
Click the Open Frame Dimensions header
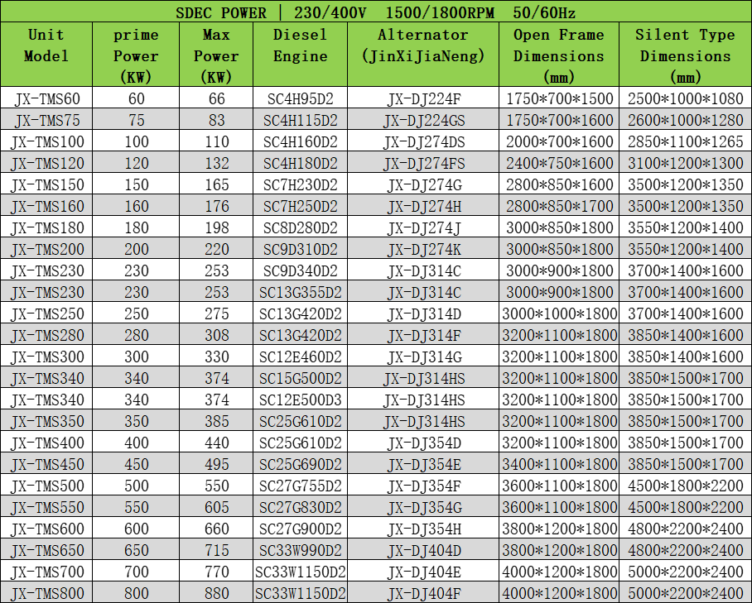558,55
